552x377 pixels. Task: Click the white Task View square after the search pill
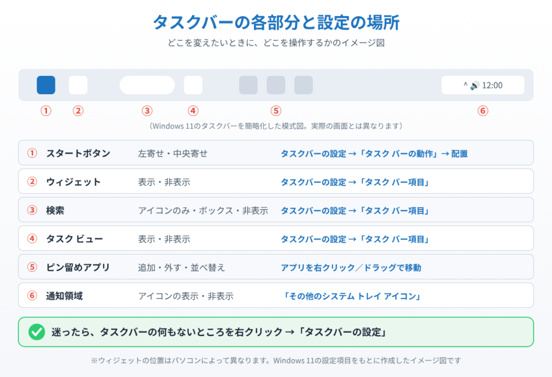[194, 85]
